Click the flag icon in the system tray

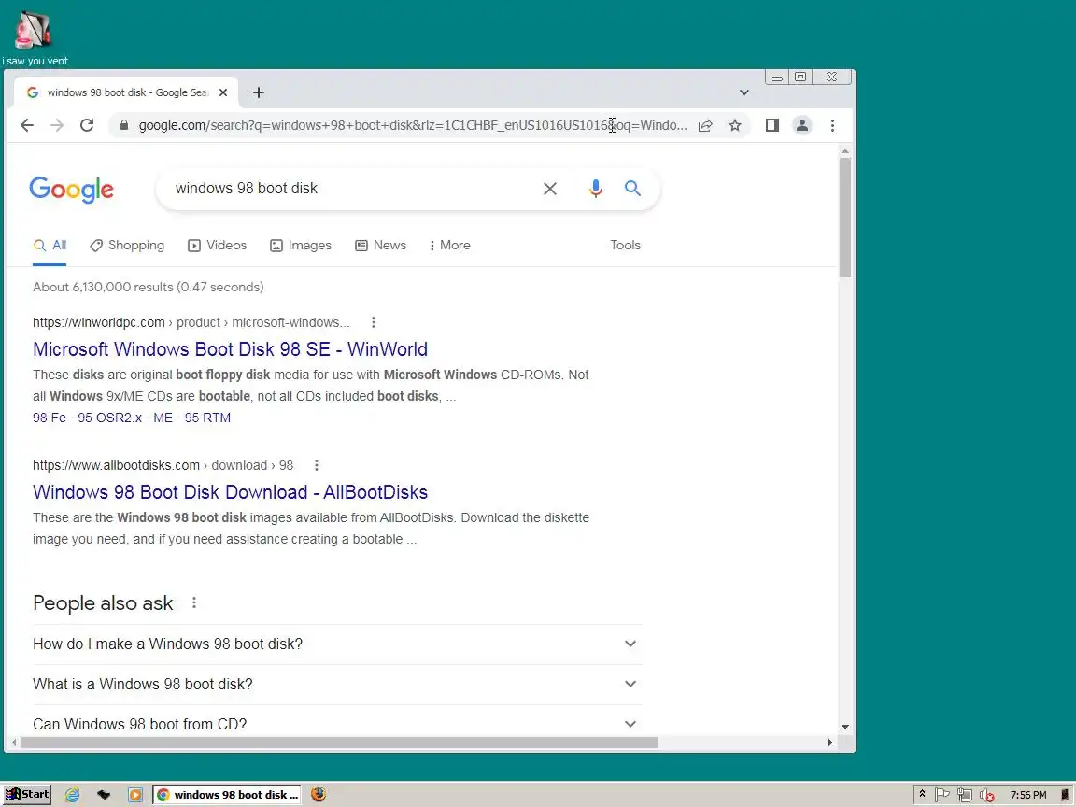[x=942, y=795]
